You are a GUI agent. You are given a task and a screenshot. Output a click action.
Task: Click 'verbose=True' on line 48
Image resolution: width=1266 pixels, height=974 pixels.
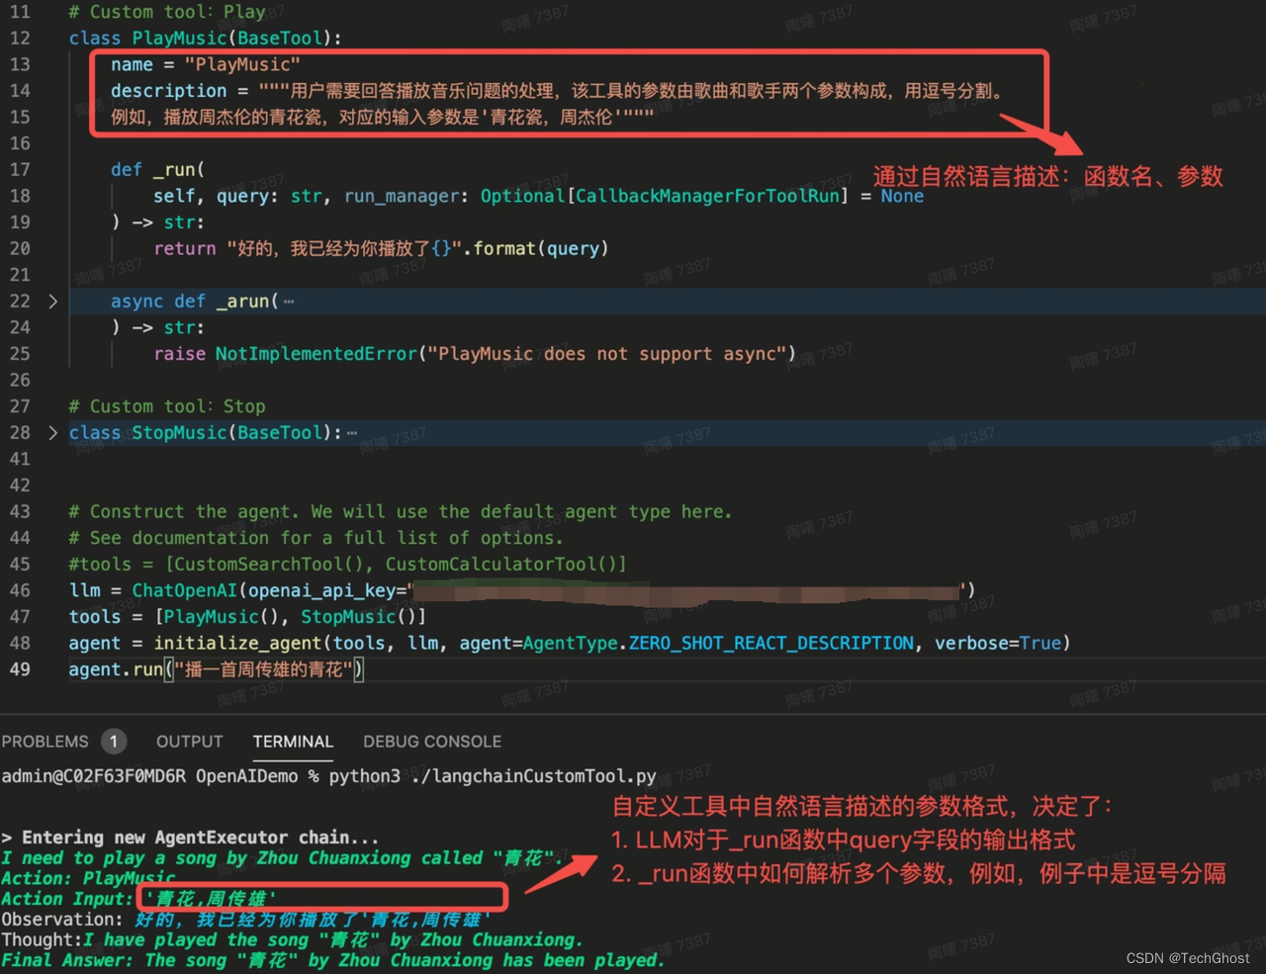[998, 644]
